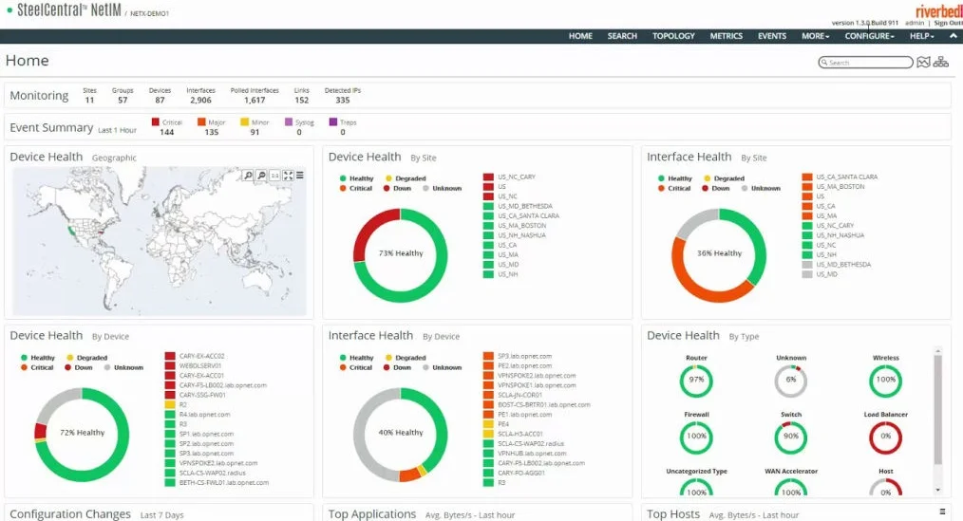The height and width of the screenshot is (521, 963).
Task: Click the orange status square beside US_CA_SANTA CLARA
Action: [x=807, y=177]
